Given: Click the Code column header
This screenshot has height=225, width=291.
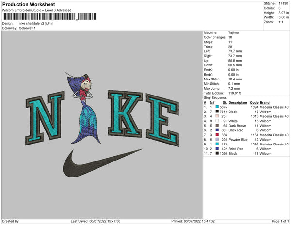Looking at the screenshot, I should pyautogui.click(x=254, y=103).
